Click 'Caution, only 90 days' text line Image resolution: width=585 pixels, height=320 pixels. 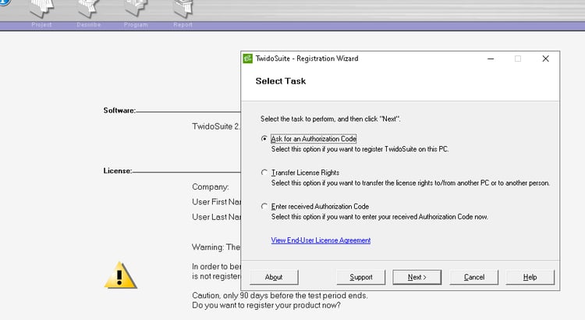point(280,295)
